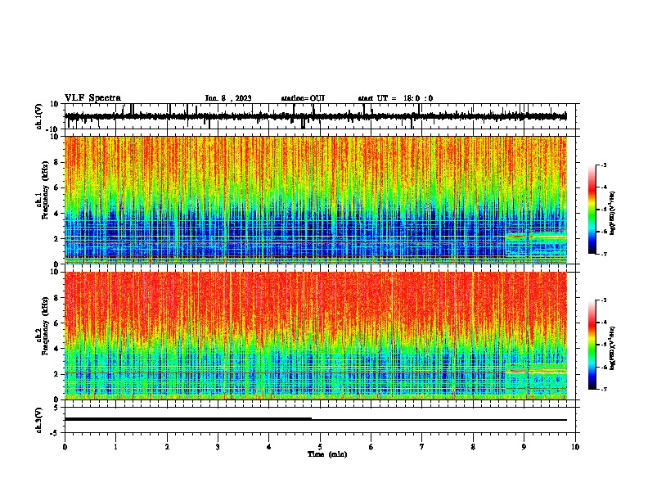The height and width of the screenshot is (501, 648).
Task: Click the "6" kHz tick on ch.2 spectrogram axis
Action: click(x=57, y=323)
